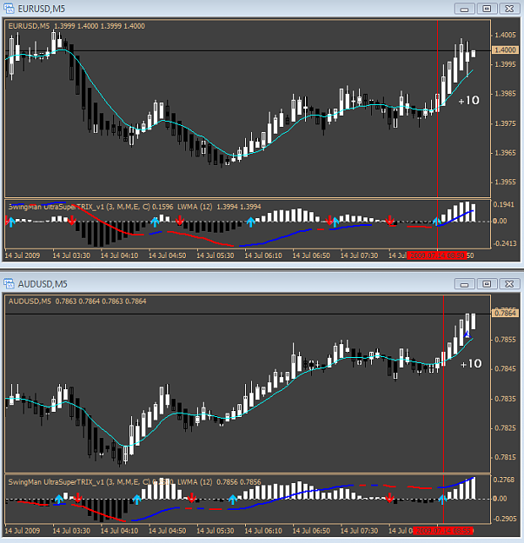Minimize the AUDUSD,M5 chart window

[464, 284]
